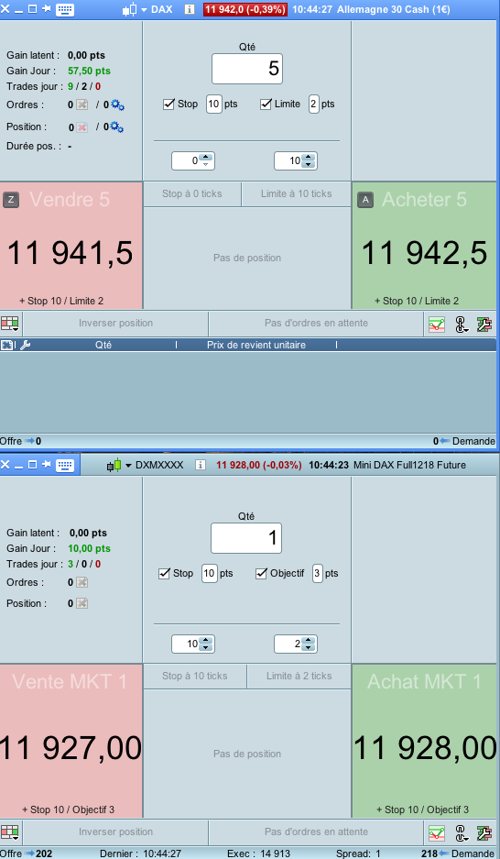The width and height of the screenshot is (500, 859).
Task: Click the DAX quantity field showing 5
Action: [x=247, y=69]
